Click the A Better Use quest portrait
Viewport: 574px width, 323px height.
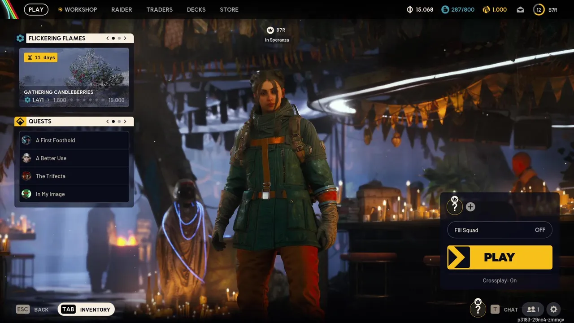(26, 158)
